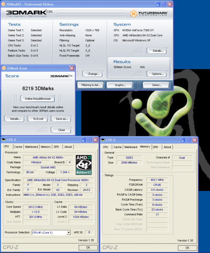Open Cache tab in right CPU-Z window
The height and width of the screenshot is (253, 210).
coord(117,147)
